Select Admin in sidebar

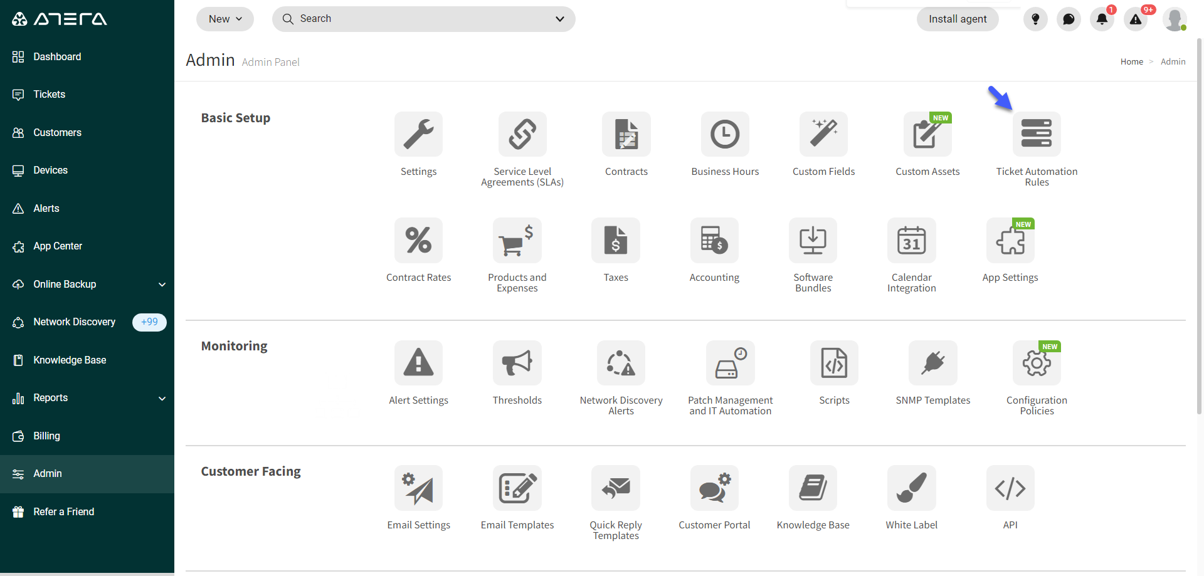[87, 474]
